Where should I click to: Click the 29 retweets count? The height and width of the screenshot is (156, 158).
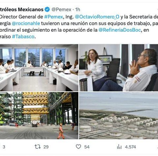point(46,147)
